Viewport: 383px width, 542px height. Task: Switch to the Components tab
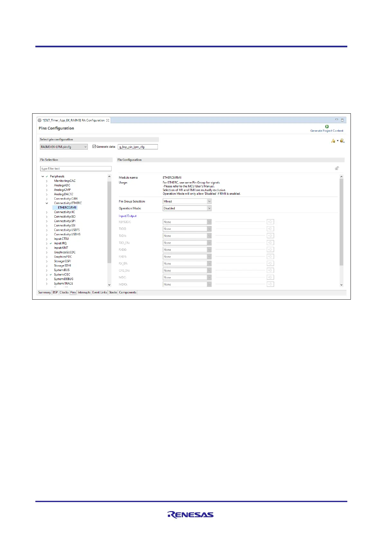(128, 292)
